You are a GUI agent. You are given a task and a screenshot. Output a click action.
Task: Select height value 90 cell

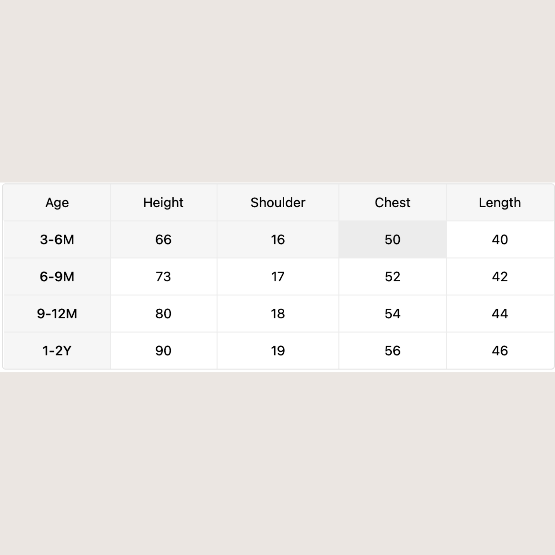click(x=163, y=351)
